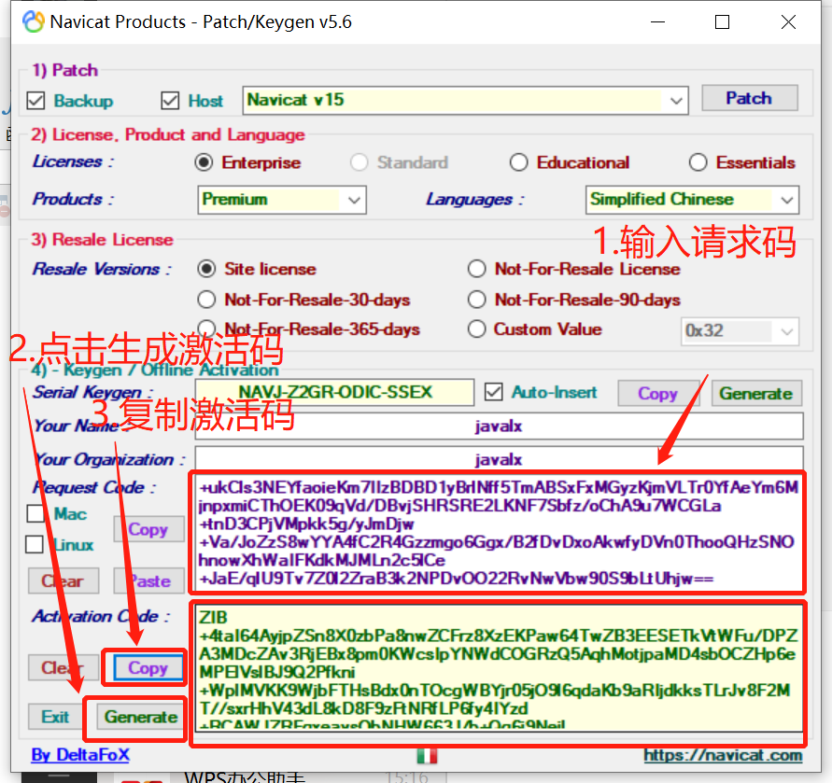Copy the activation code

click(x=148, y=667)
